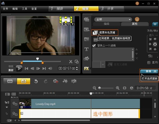This screenshot has height=124, width=159.
Task: Click the undo arrow in timeline toolbar
Action: pyautogui.click(x=36, y=81)
